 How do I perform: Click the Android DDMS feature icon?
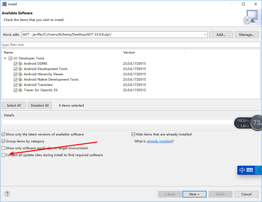coord(20,64)
